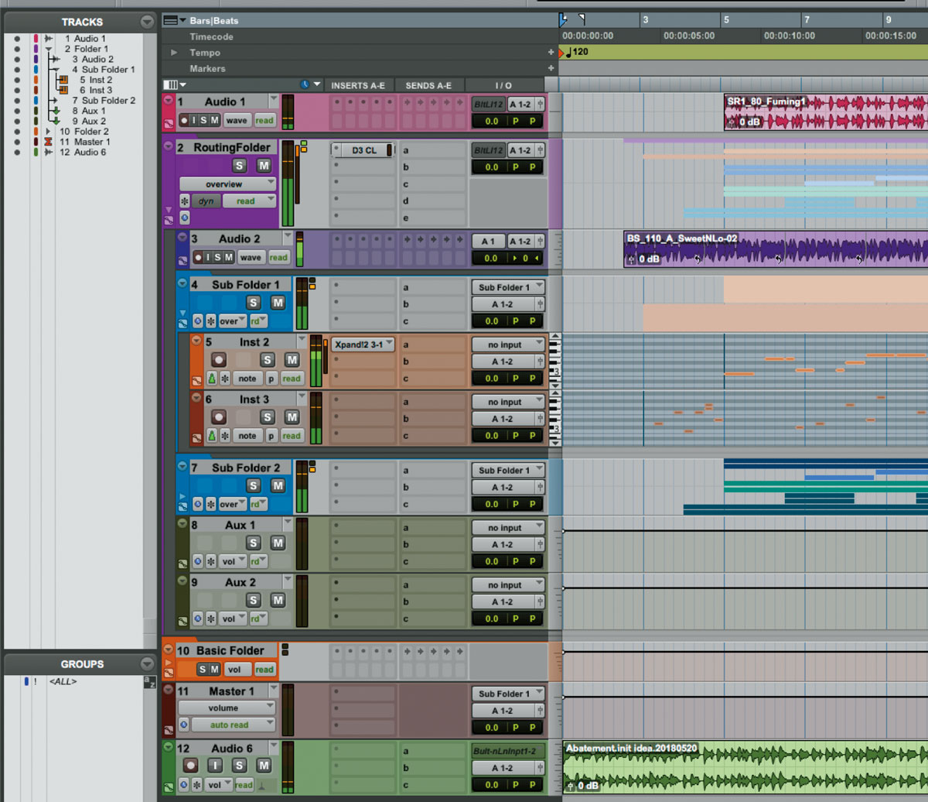This screenshot has width=928, height=802.
Task: Expand the Tempo ruler editor
Action: pyautogui.click(x=174, y=53)
